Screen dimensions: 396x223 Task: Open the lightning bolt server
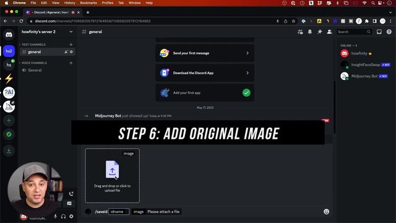[9, 79]
